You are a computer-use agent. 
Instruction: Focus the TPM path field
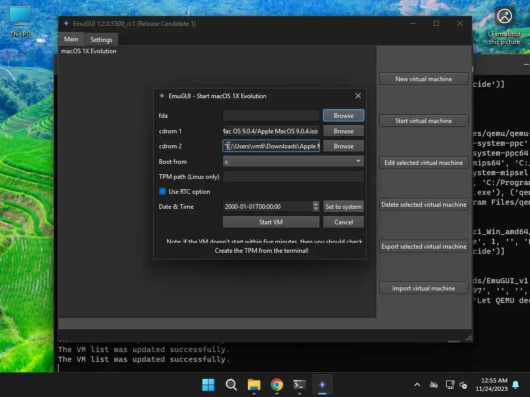click(293, 177)
